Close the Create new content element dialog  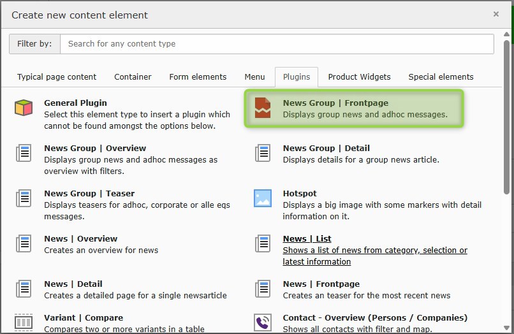pyautogui.click(x=496, y=14)
